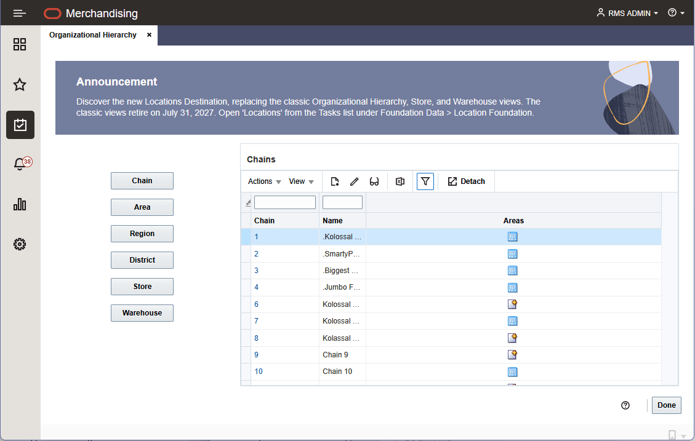Click the Warehouse hierarchy button
The width and height of the screenshot is (695, 441).
(x=142, y=313)
